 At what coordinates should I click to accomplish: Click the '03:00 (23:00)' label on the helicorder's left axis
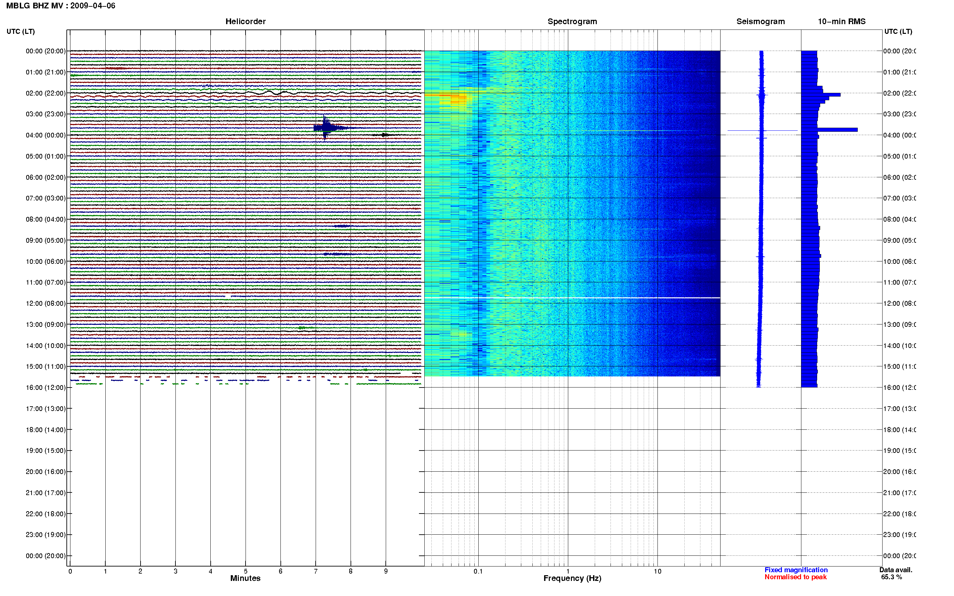coord(46,114)
